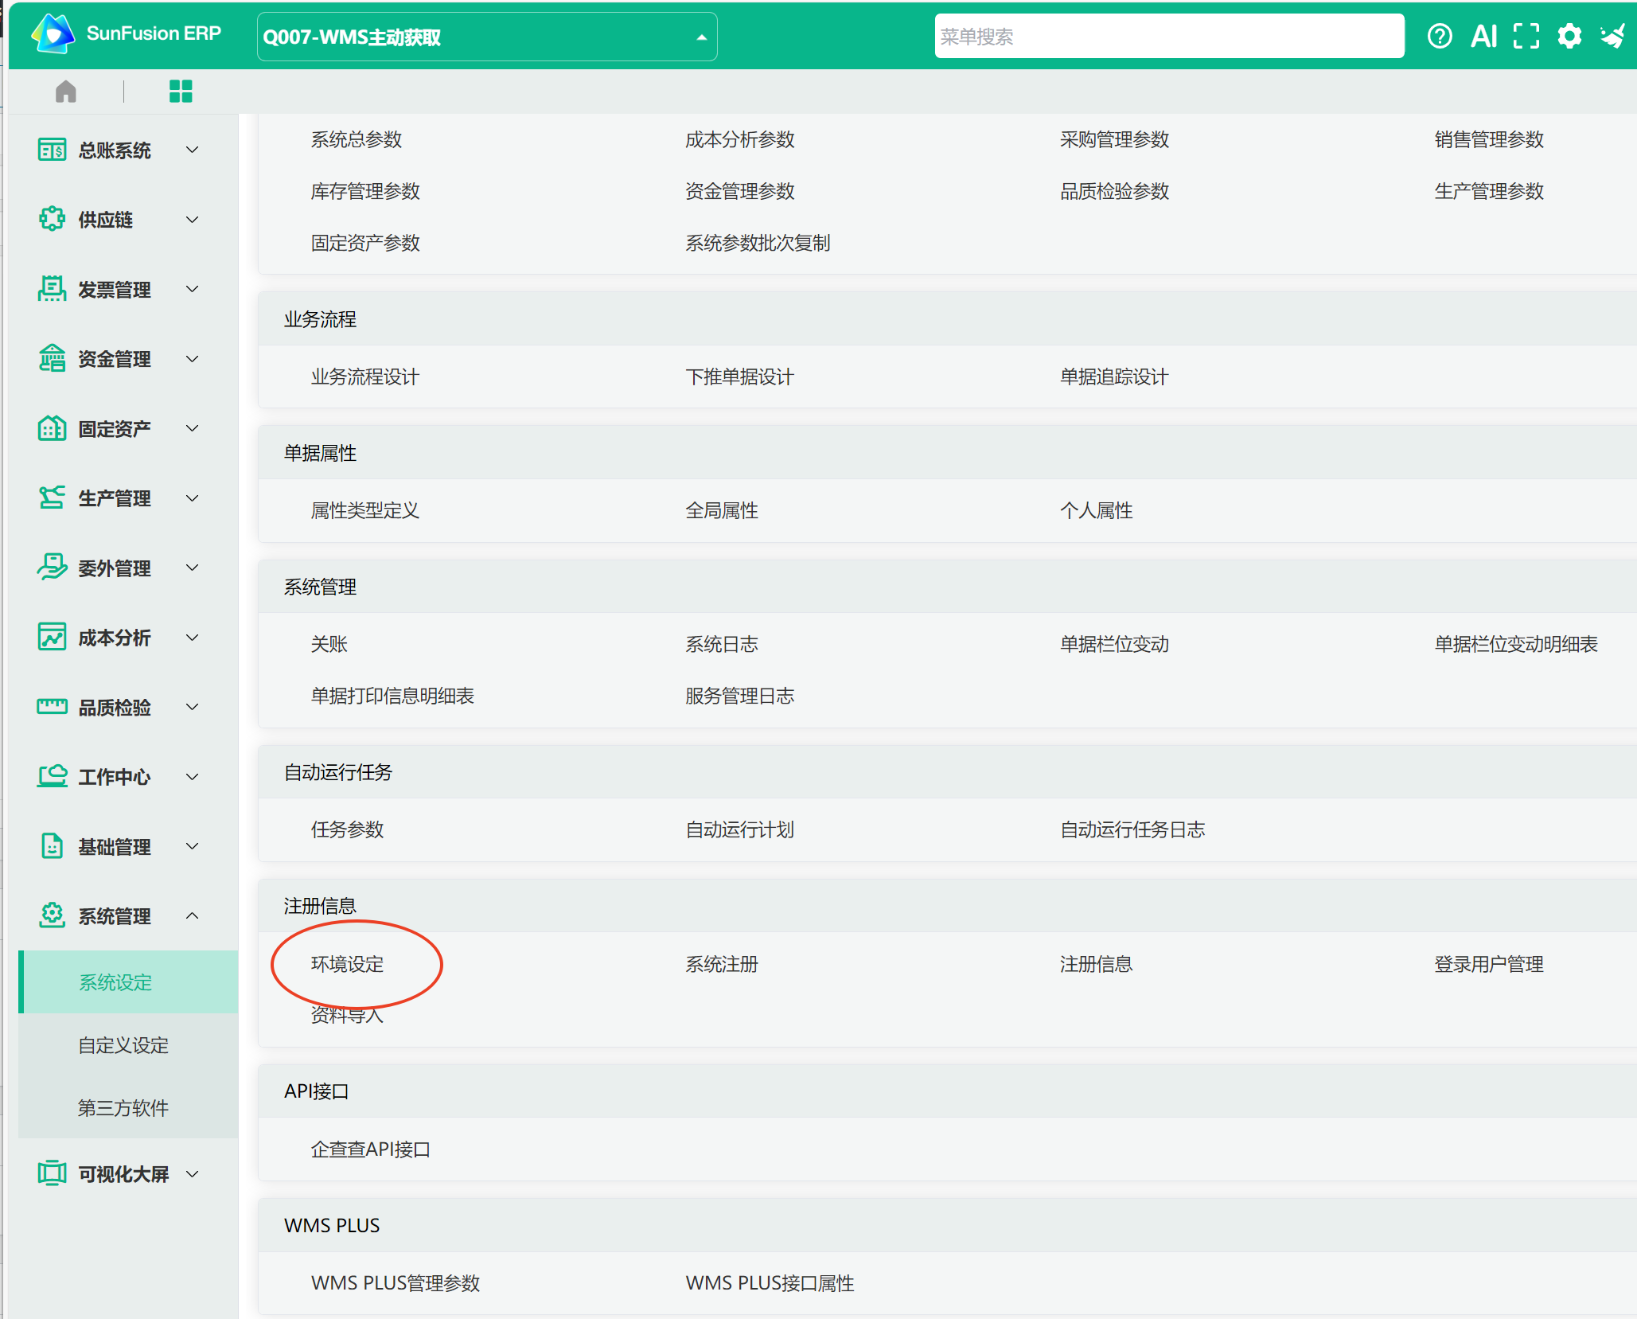This screenshot has width=1637, height=1319.
Task: Click the 资金管理 bank icon
Action: pos(52,358)
